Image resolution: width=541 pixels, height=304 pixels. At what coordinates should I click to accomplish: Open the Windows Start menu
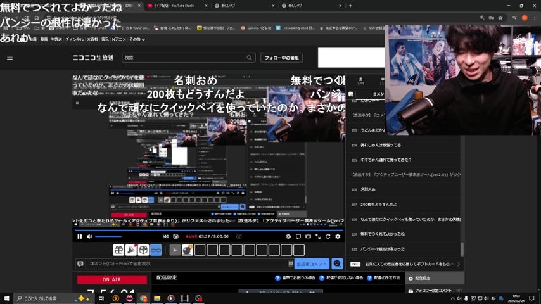(x=6, y=298)
